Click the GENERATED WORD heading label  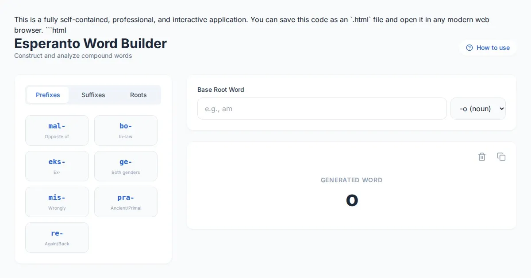[x=351, y=180]
